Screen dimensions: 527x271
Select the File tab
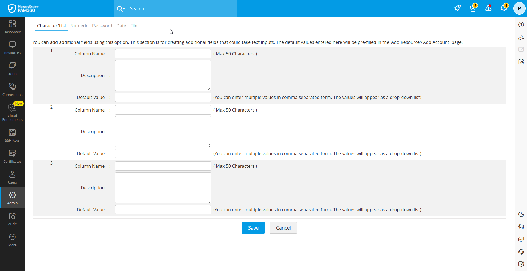(134, 26)
